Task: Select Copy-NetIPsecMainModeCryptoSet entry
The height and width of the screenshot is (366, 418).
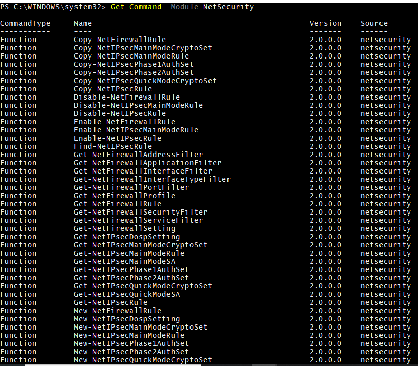Action: click(x=143, y=48)
